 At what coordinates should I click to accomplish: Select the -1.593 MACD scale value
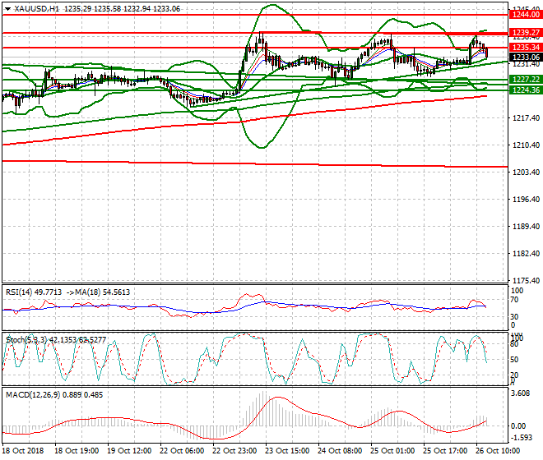[x=521, y=438]
